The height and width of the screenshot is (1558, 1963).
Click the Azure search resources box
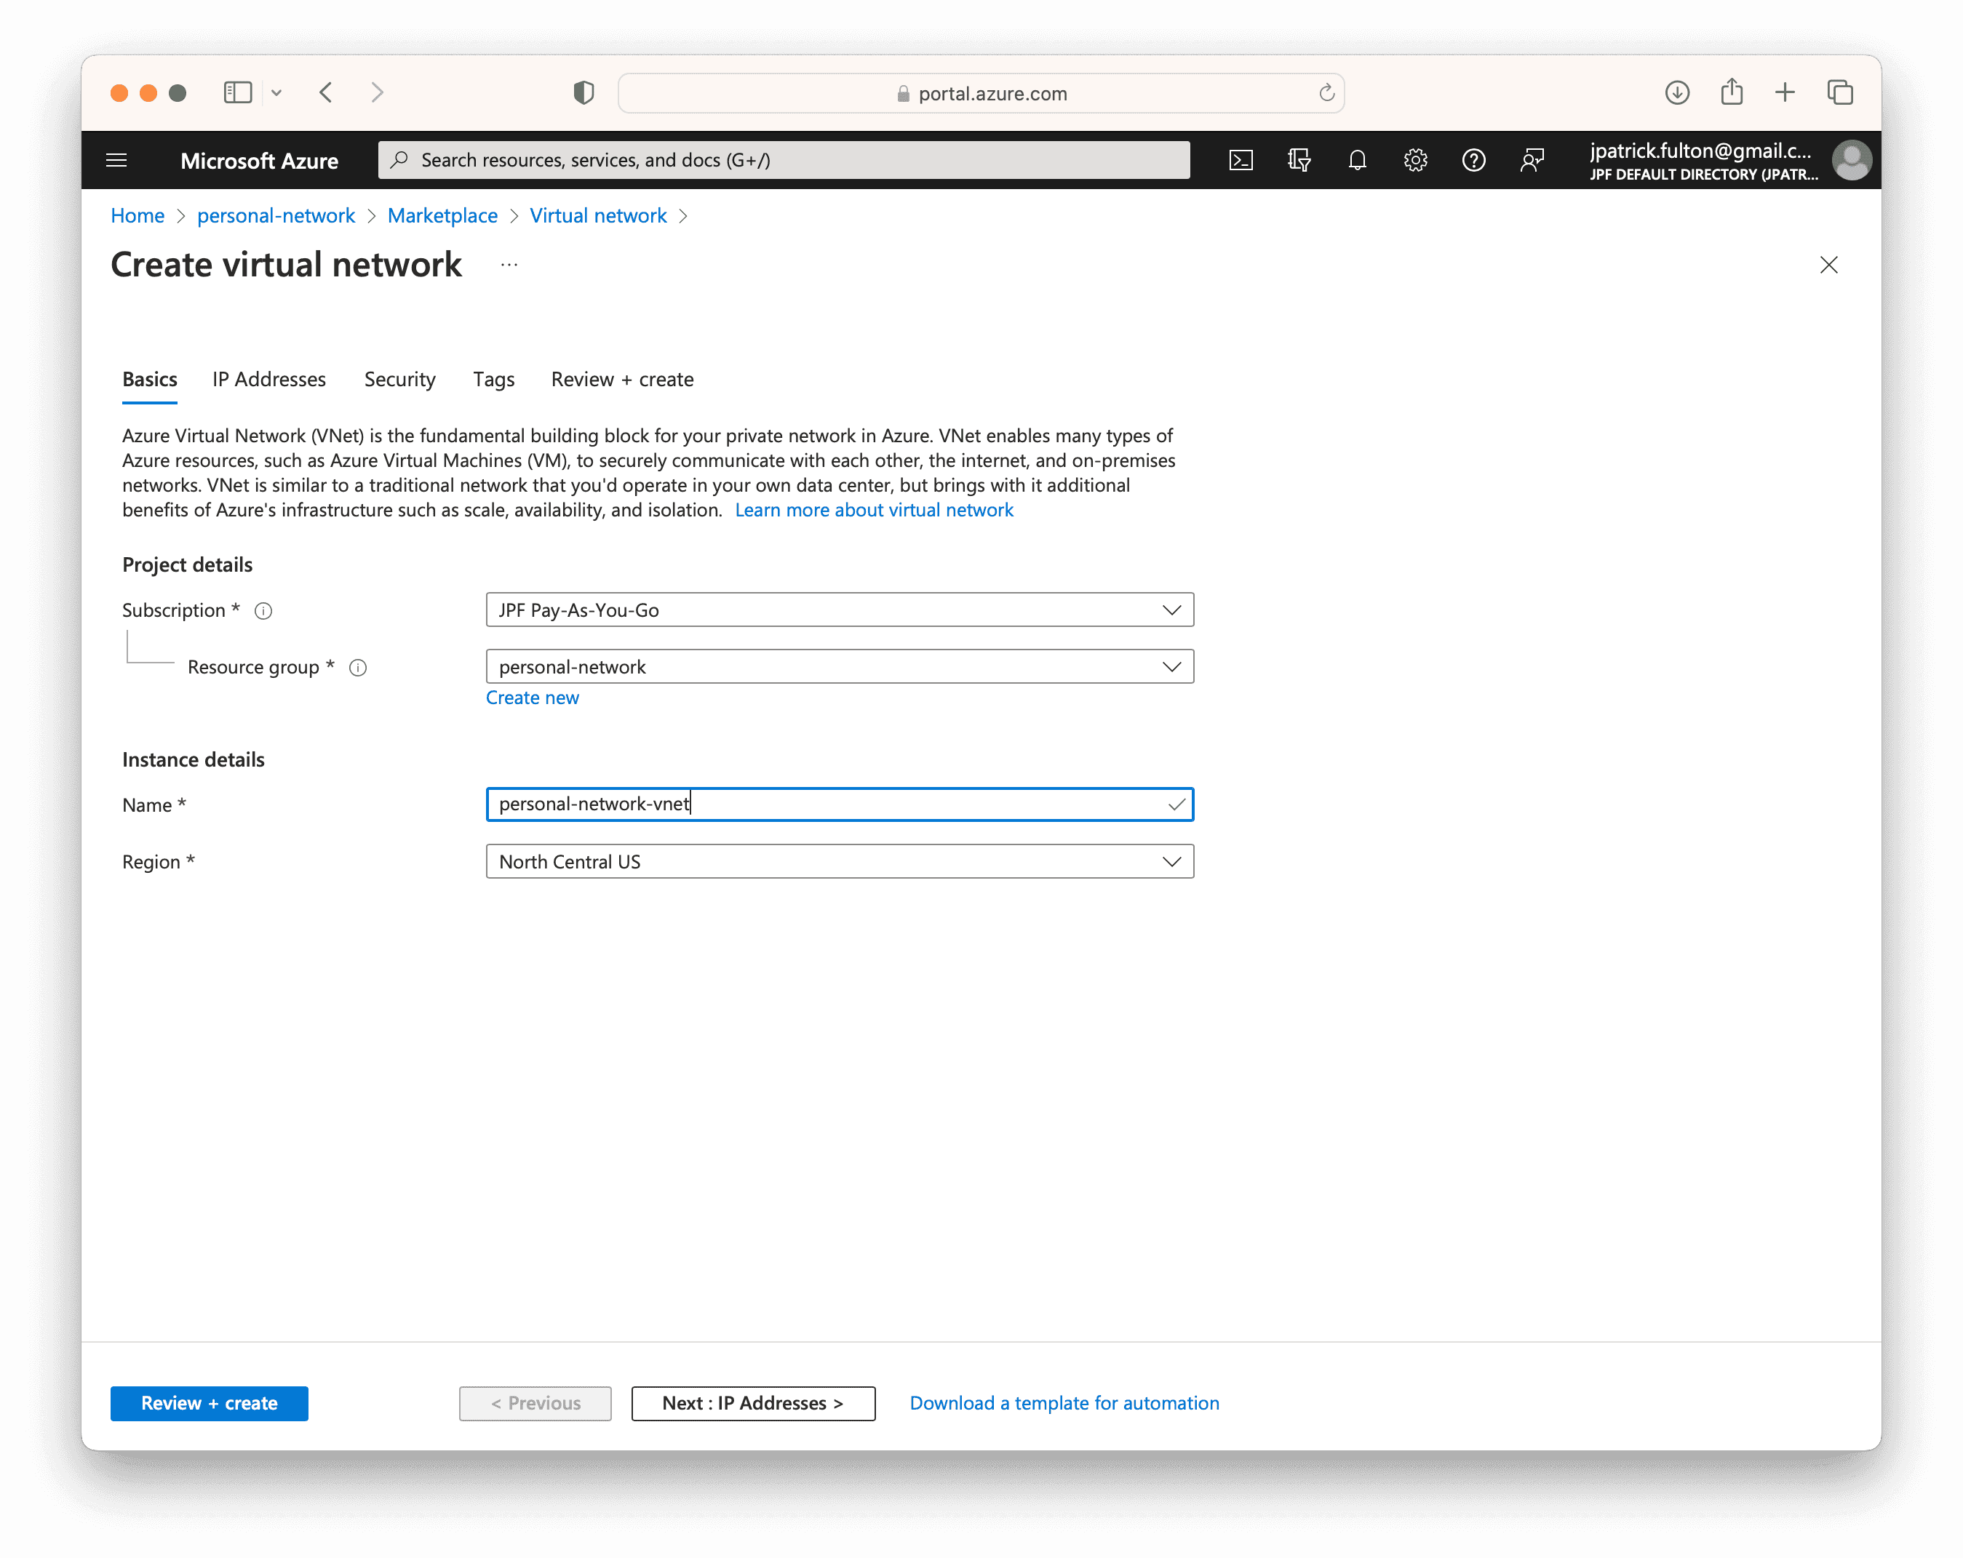784,160
